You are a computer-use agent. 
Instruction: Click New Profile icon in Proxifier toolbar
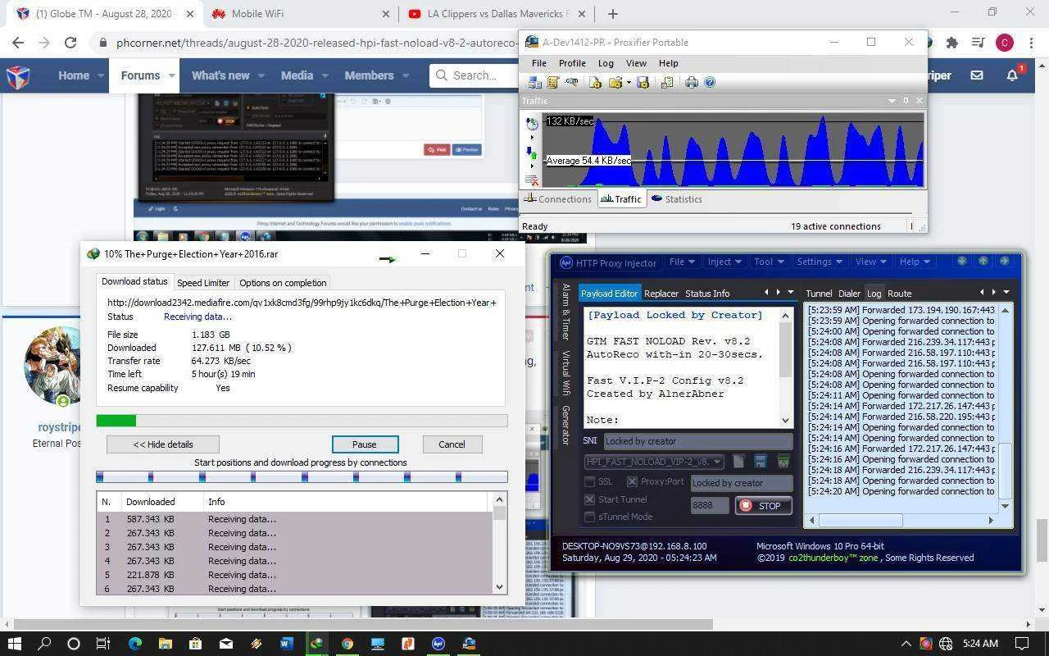(595, 82)
